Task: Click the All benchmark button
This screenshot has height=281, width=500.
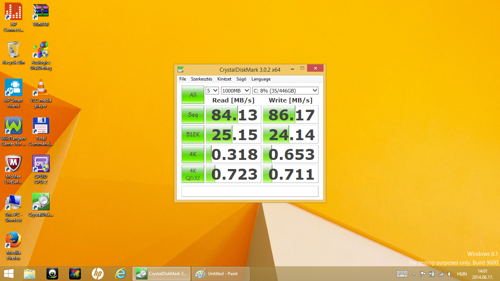Action: point(193,95)
